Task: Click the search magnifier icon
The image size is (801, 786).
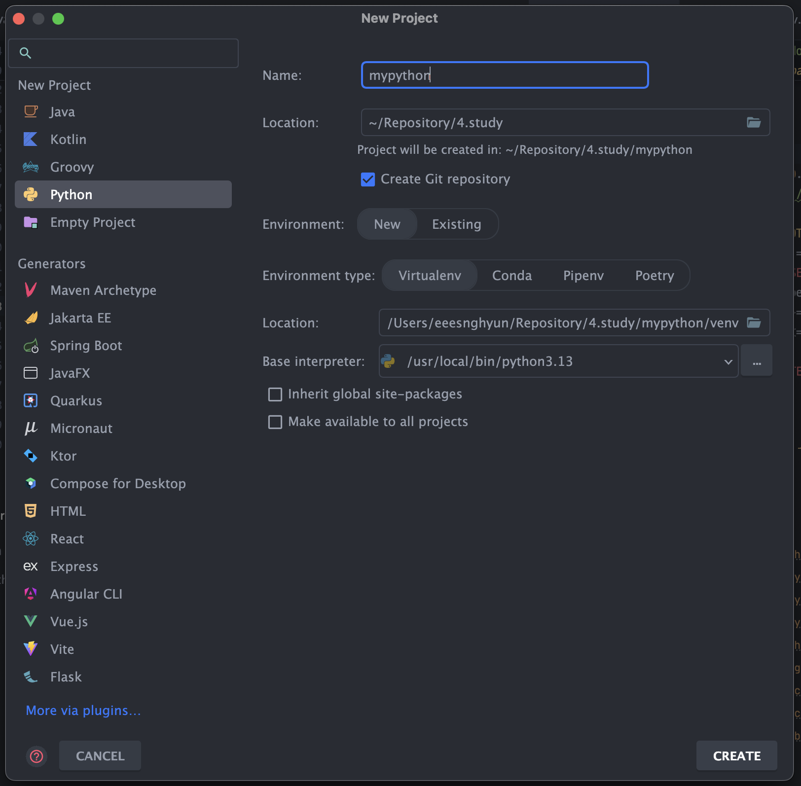Action: coord(25,53)
